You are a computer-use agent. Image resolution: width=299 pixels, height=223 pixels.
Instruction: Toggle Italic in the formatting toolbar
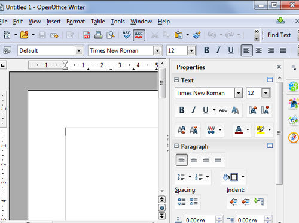point(219,50)
